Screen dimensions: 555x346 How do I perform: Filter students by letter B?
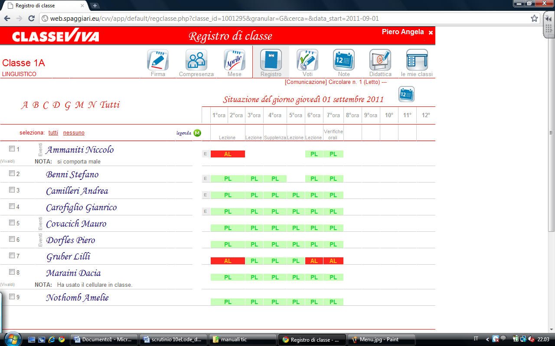[36, 105]
